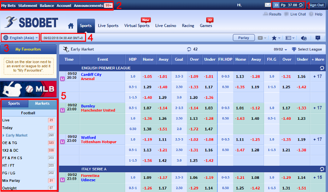This screenshot has height=192, width=328.
Task: Open Balance in top menu
Action: 47,6
